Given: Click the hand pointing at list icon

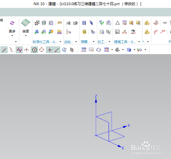Looking at the screenshot, I should tap(68, 32).
